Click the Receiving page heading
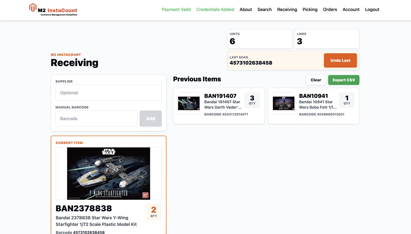This screenshot has width=411, height=234. click(x=74, y=63)
